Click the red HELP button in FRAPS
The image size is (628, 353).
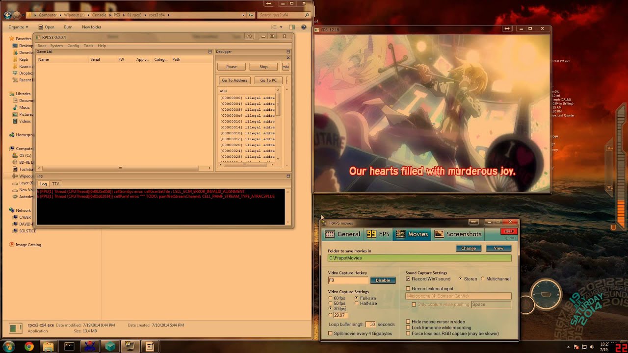pos(509,231)
